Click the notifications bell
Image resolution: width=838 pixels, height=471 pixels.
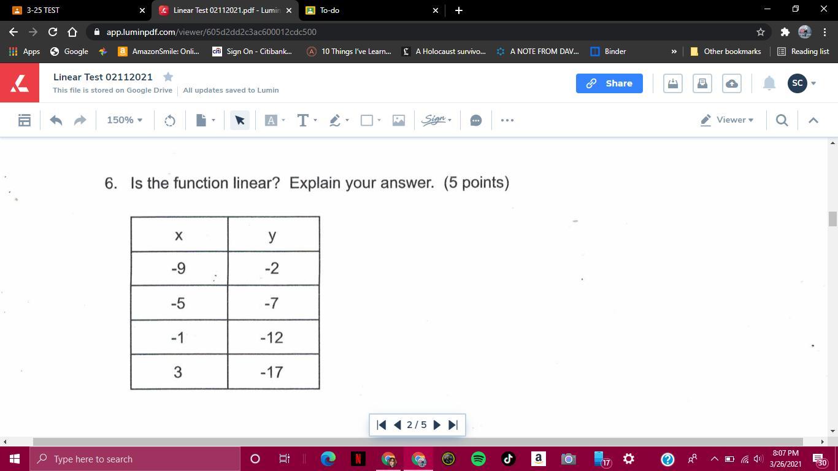coord(769,83)
